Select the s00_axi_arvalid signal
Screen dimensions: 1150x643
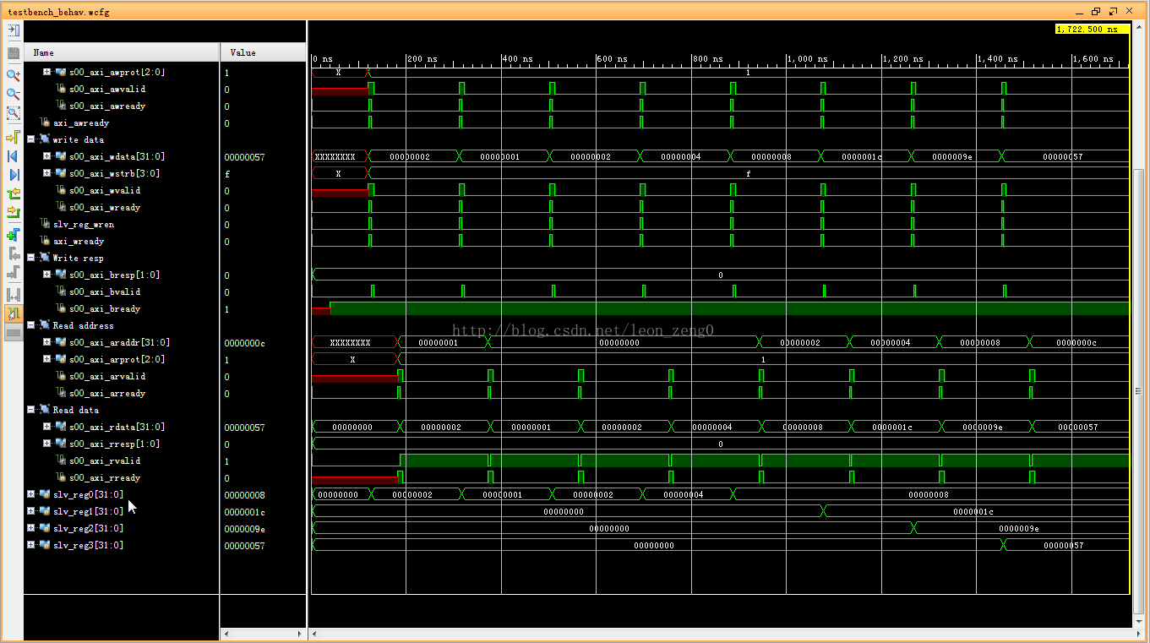tap(107, 377)
